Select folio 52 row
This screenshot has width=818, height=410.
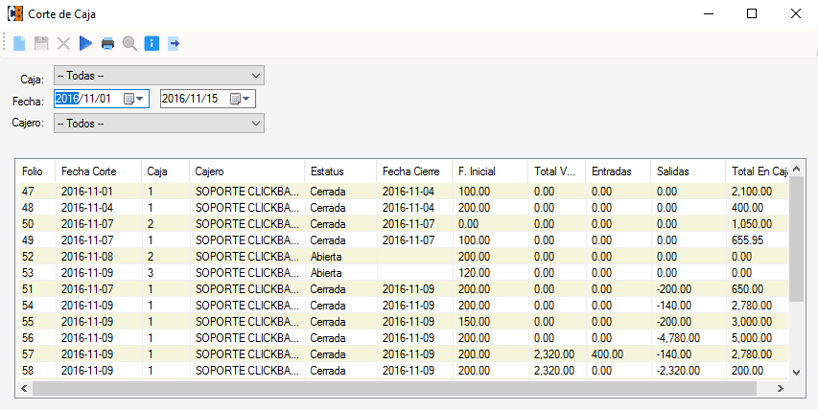pos(404,257)
